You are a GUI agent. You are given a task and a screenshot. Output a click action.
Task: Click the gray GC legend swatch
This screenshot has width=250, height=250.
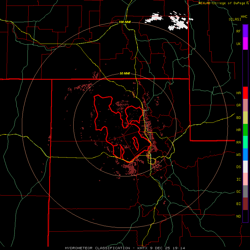(245, 191)
